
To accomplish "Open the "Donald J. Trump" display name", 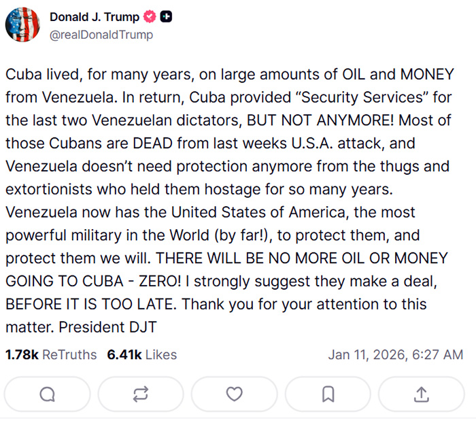I will point(93,18).
